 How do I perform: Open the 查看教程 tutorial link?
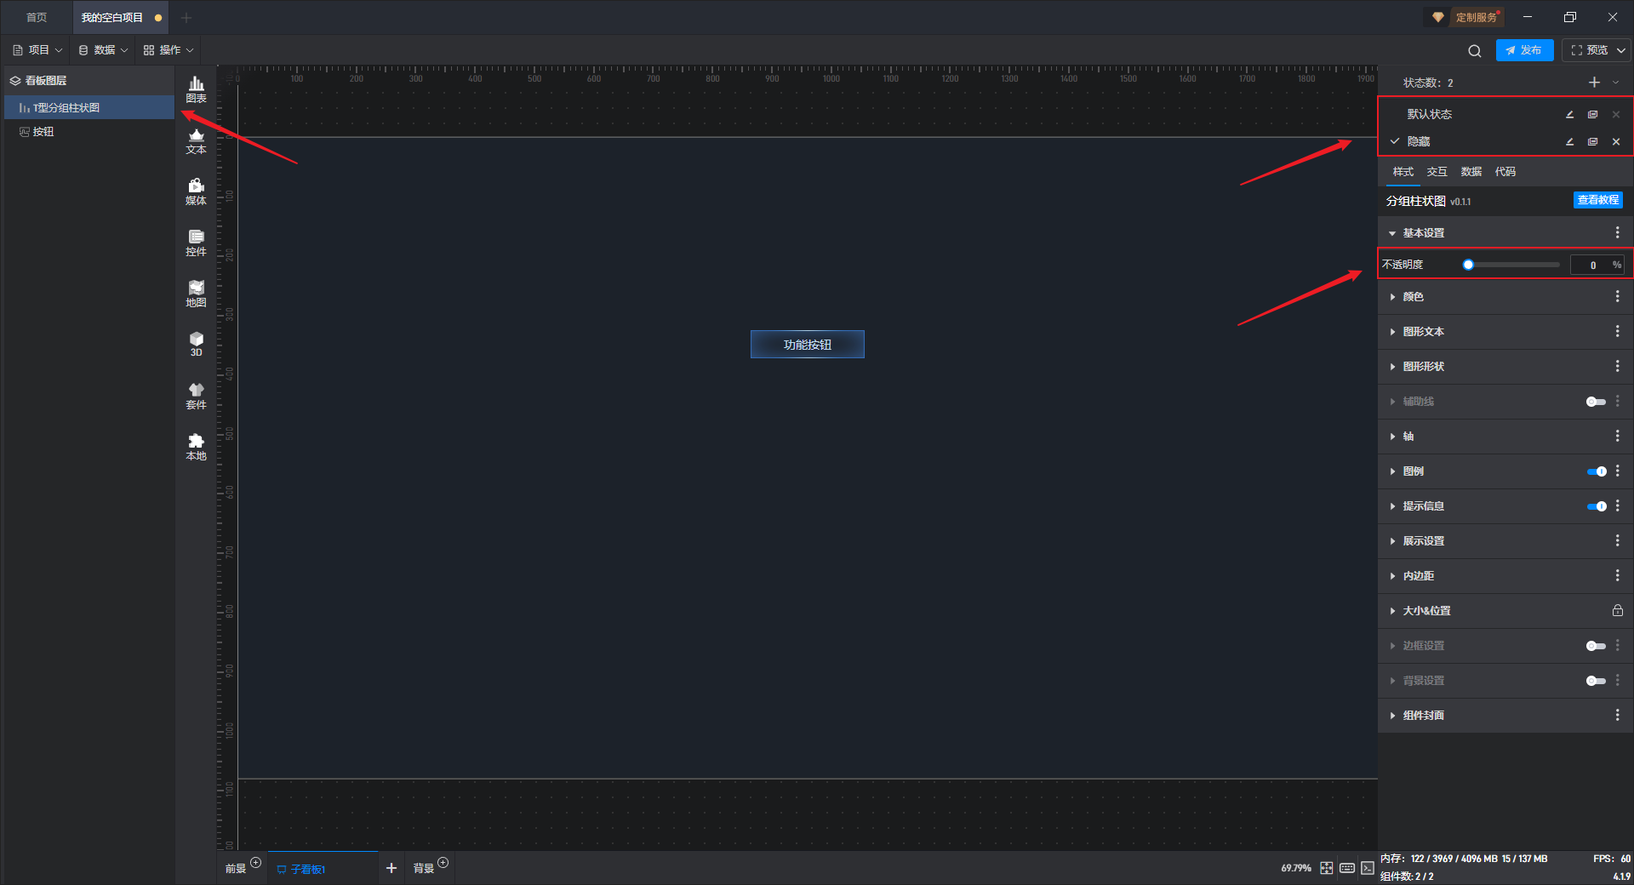(x=1597, y=200)
